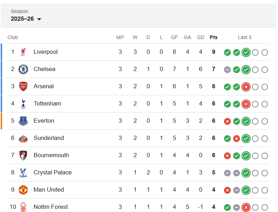
Task: Click Everton's first red loss result icon
Action: (x=227, y=121)
